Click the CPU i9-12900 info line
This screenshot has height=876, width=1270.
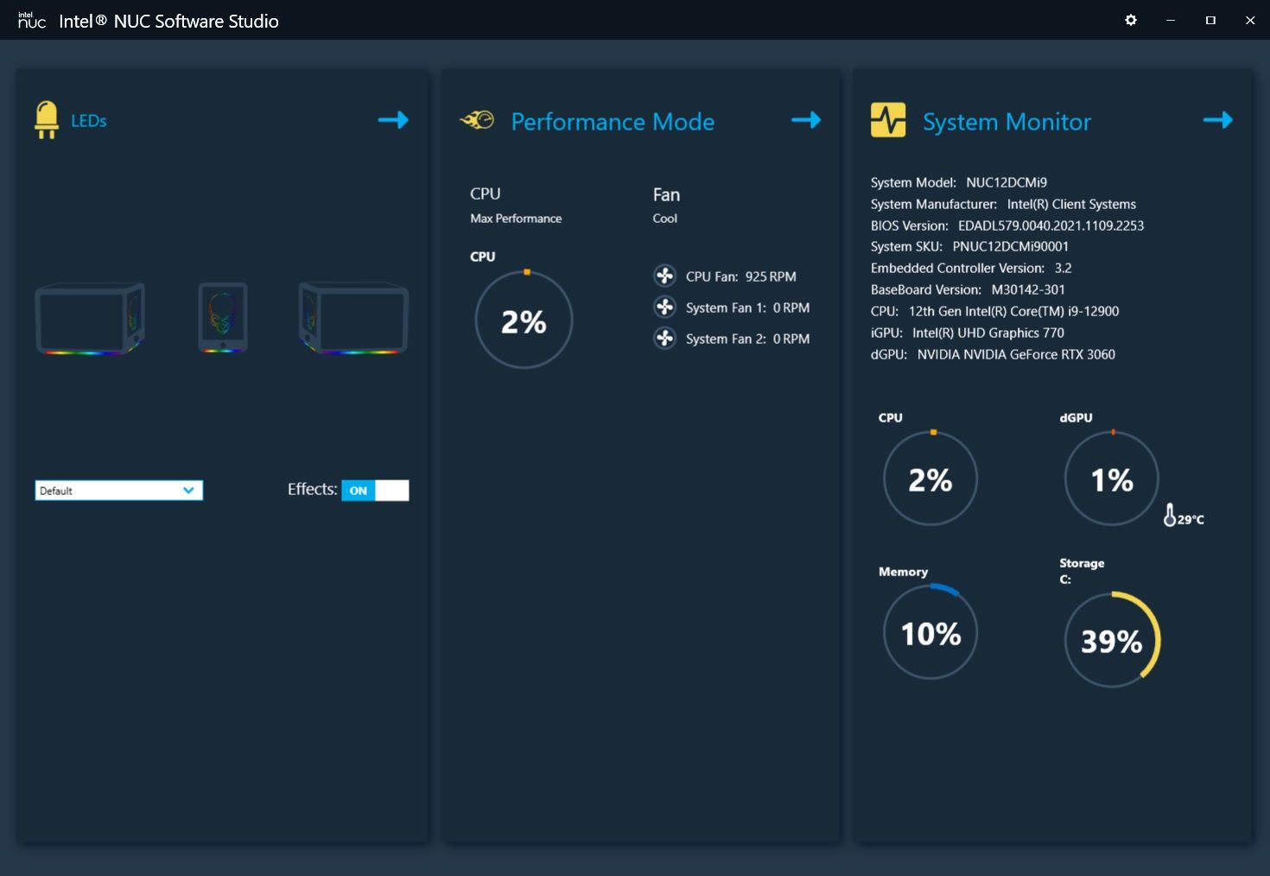pos(994,311)
